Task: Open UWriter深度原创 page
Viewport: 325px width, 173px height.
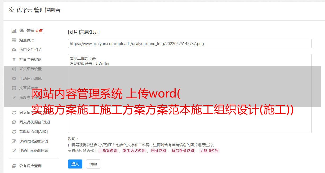Action: pos(34,141)
